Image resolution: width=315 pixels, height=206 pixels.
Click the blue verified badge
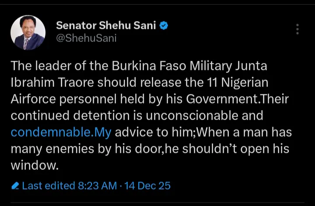pyautogui.click(x=164, y=26)
